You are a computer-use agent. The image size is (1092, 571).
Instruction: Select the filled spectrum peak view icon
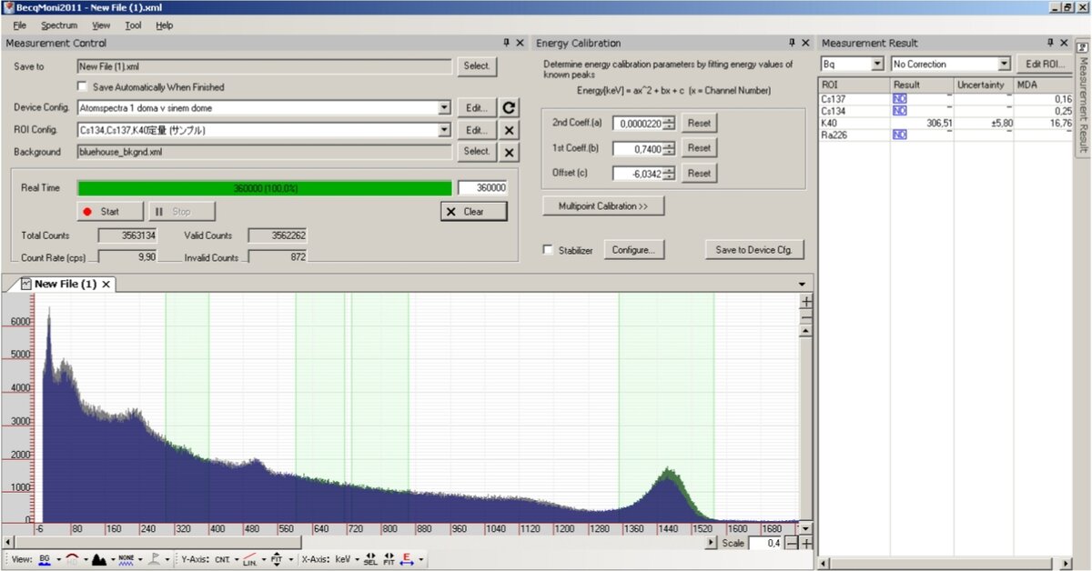point(98,559)
